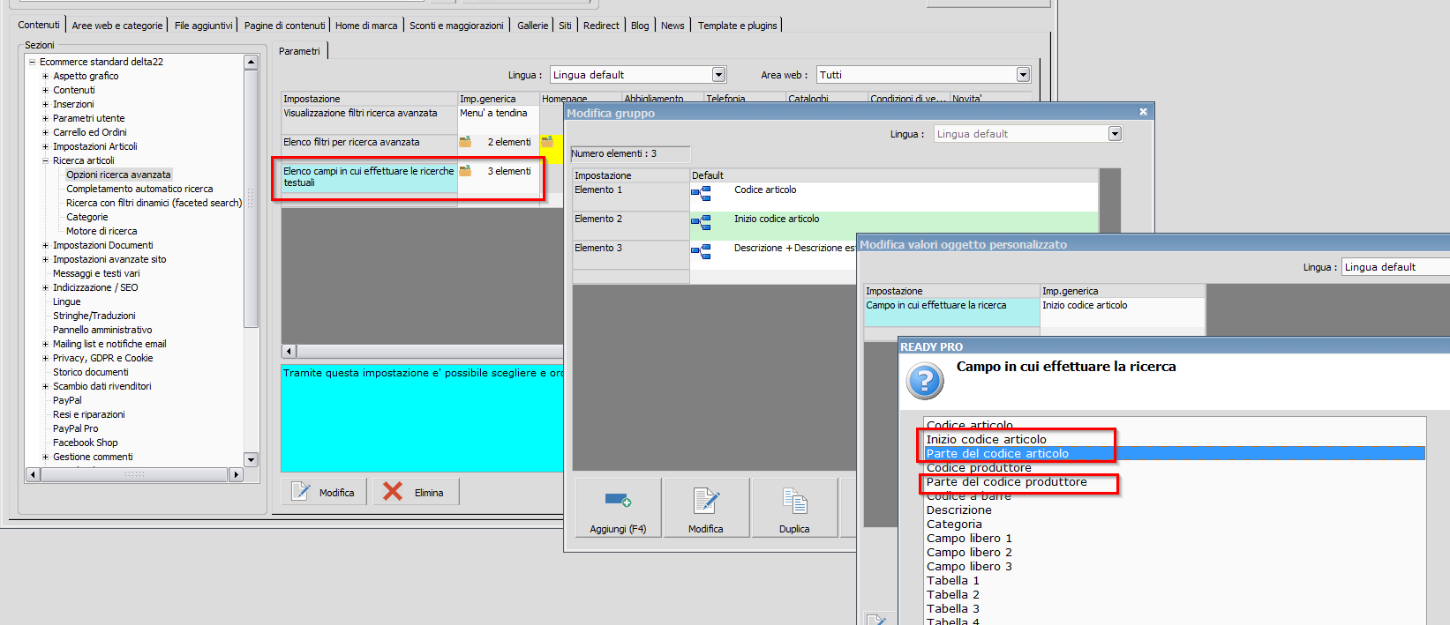Select the Facebook Shop tree item
Image resolution: width=1450 pixels, height=625 pixels.
(85, 443)
